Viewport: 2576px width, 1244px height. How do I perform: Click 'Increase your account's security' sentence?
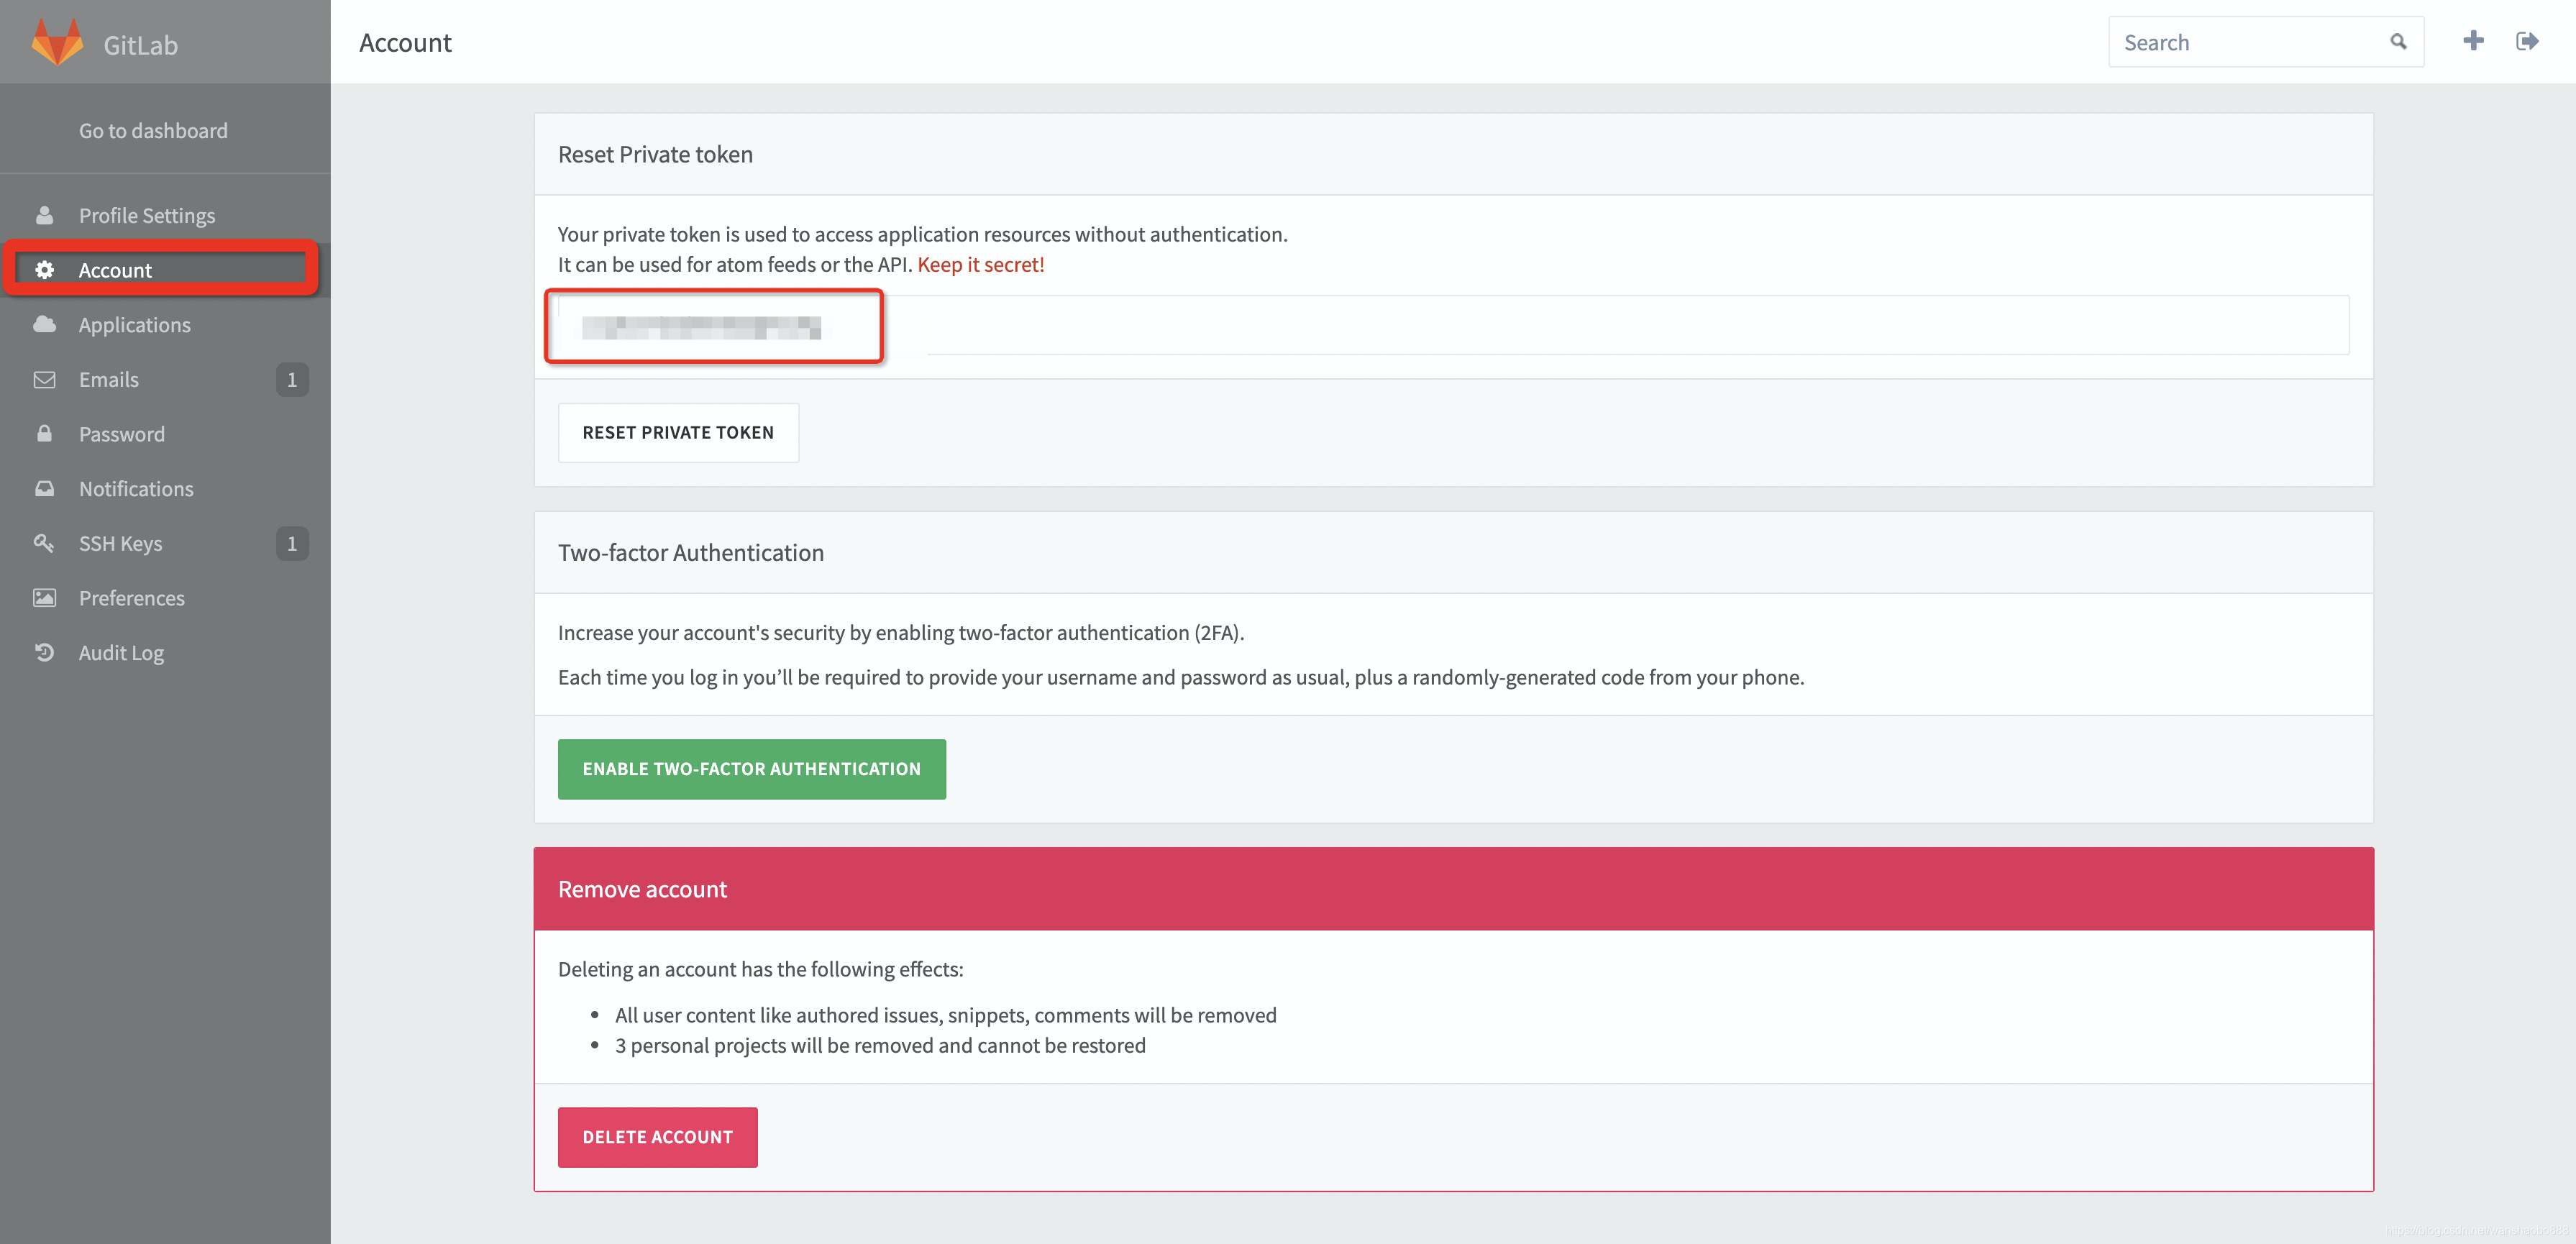(900, 632)
